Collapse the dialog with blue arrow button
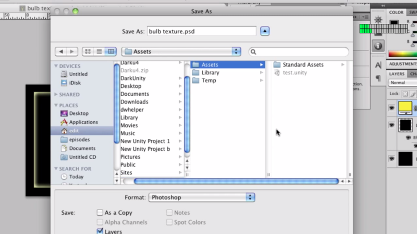This screenshot has width=417, height=234. [265, 31]
